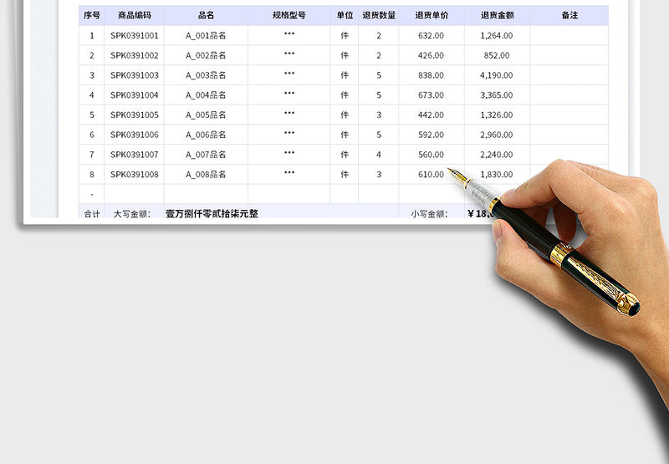This screenshot has height=464, width=669.
Task: Select the amount cell showing 2,960.00
Action: click(x=497, y=135)
